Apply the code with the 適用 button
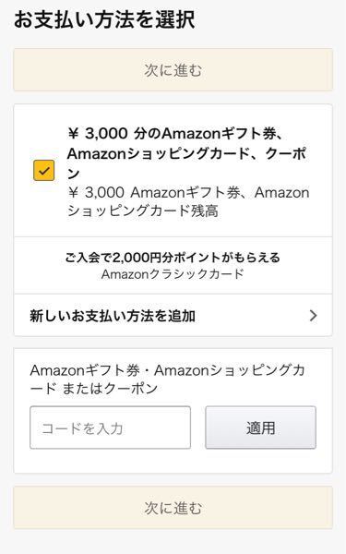The height and width of the screenshot is (554, 346). tap(260, 428)
